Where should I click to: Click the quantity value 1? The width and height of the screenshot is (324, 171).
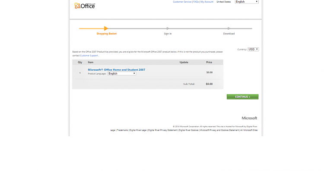point(80,73)
